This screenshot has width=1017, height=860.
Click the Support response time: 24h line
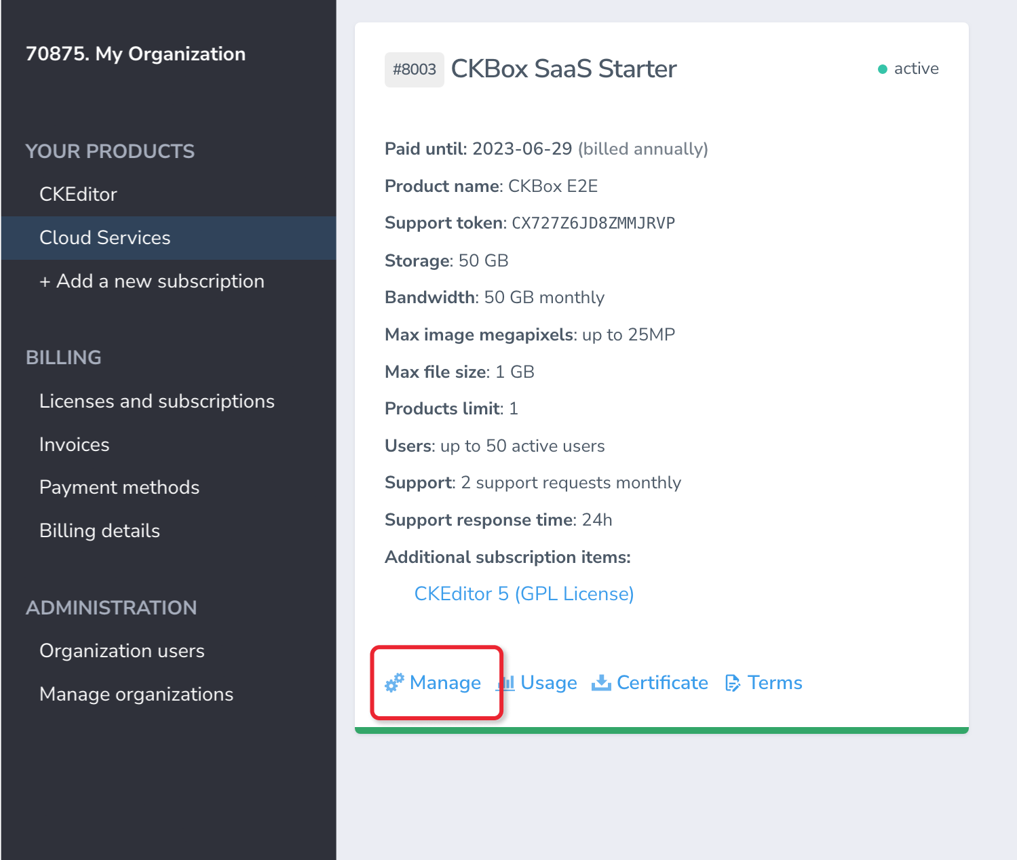(x=499, y=520)
